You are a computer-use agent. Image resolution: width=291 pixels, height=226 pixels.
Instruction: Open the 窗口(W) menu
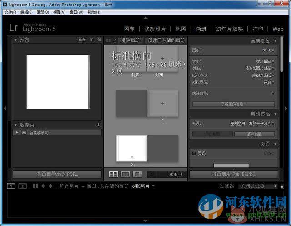(x=76, y=12)
